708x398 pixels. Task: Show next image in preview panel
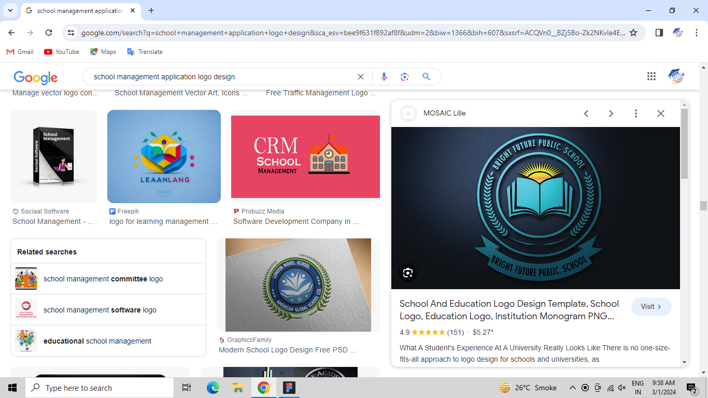tap(611, 113)
